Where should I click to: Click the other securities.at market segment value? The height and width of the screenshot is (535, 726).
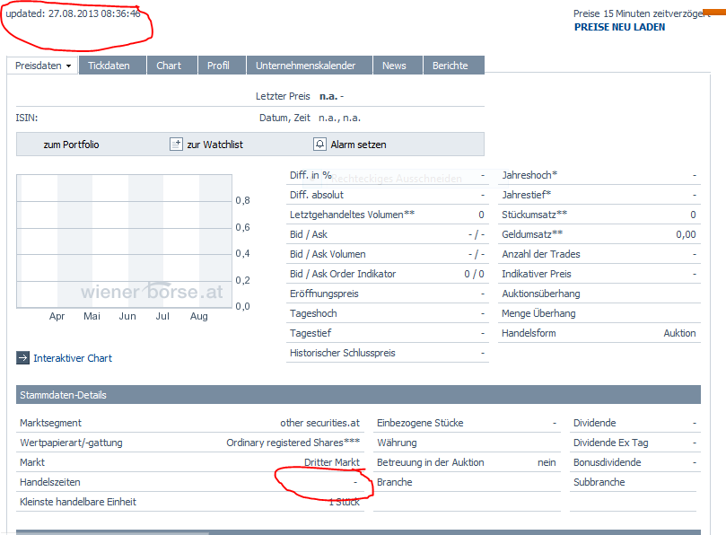320,422
